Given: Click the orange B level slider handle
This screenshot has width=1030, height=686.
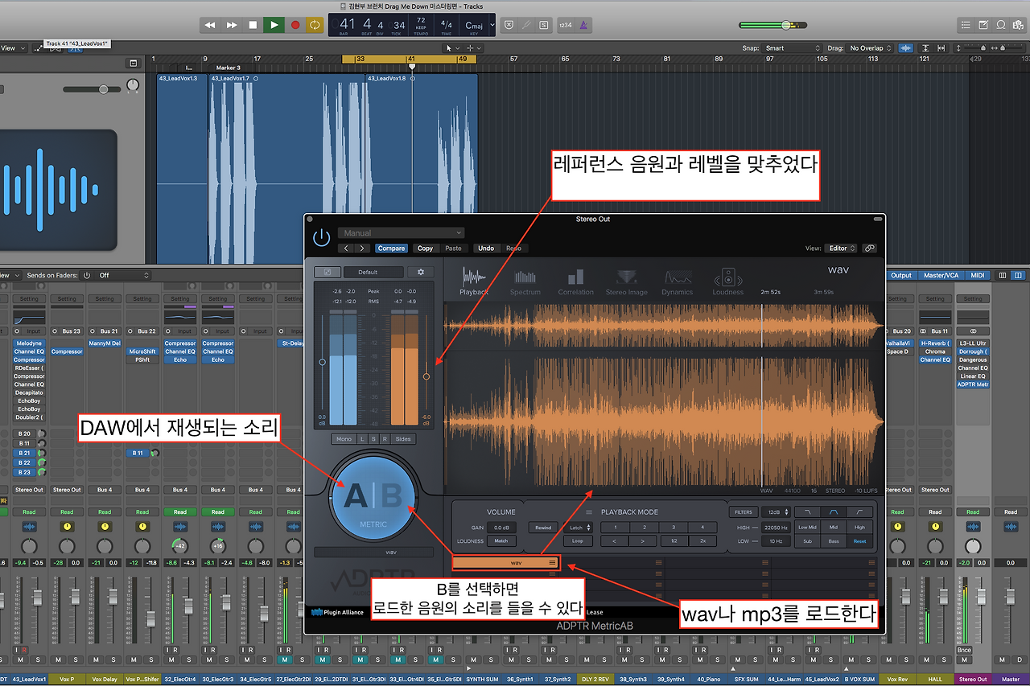Looking at the screenshot, I should [426, 376].
